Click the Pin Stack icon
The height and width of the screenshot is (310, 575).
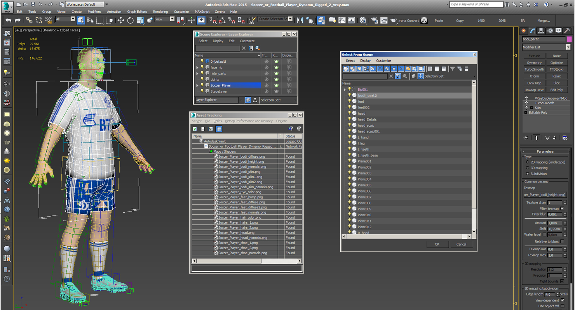526,138
